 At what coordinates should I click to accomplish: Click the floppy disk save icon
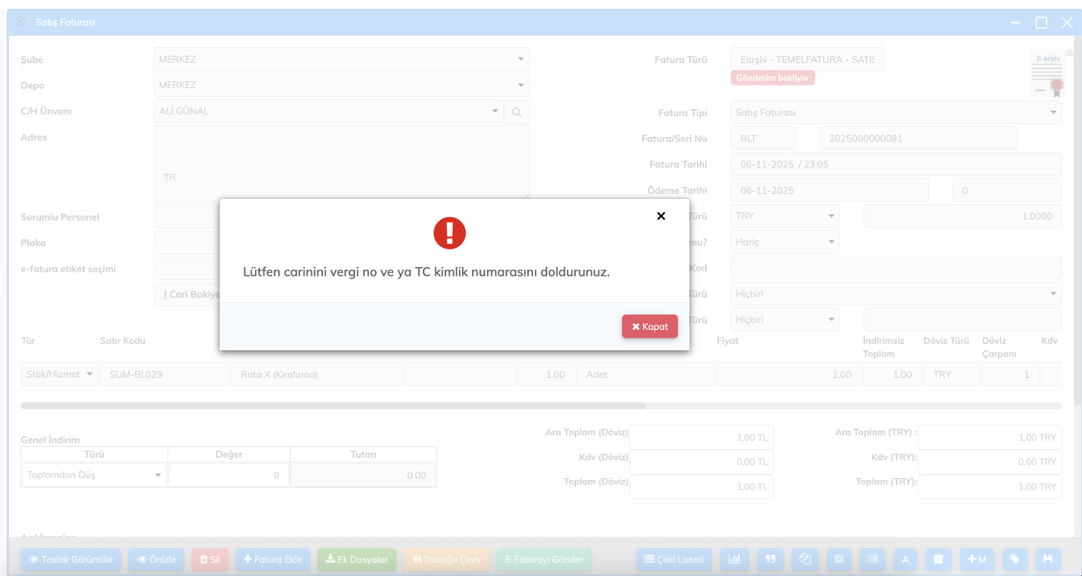pos(1048,559)
